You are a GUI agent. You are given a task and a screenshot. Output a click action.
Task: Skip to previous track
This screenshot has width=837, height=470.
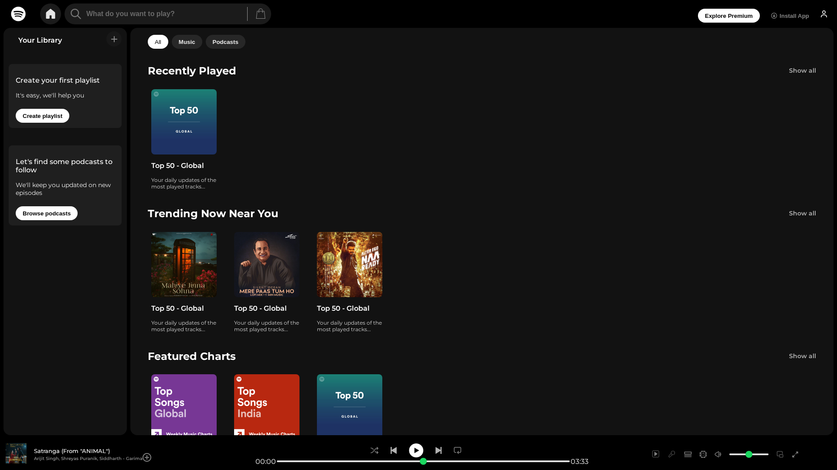(x=394, y=450)
